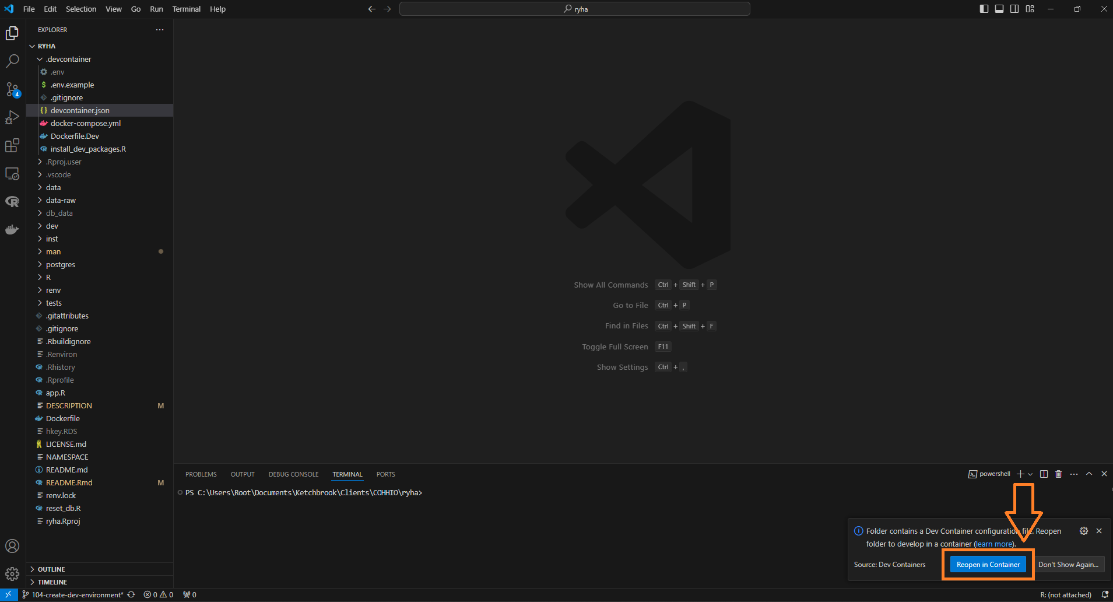Open the Selection menu
This screenshot has width=1113, height=602.
point(81,9)
